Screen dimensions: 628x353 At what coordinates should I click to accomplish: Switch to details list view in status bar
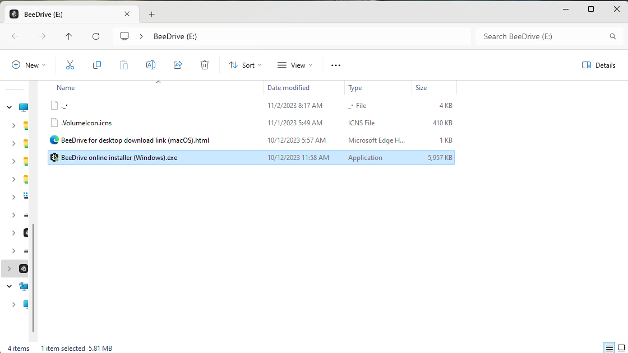pyautogui.click(x=609, y=348)
